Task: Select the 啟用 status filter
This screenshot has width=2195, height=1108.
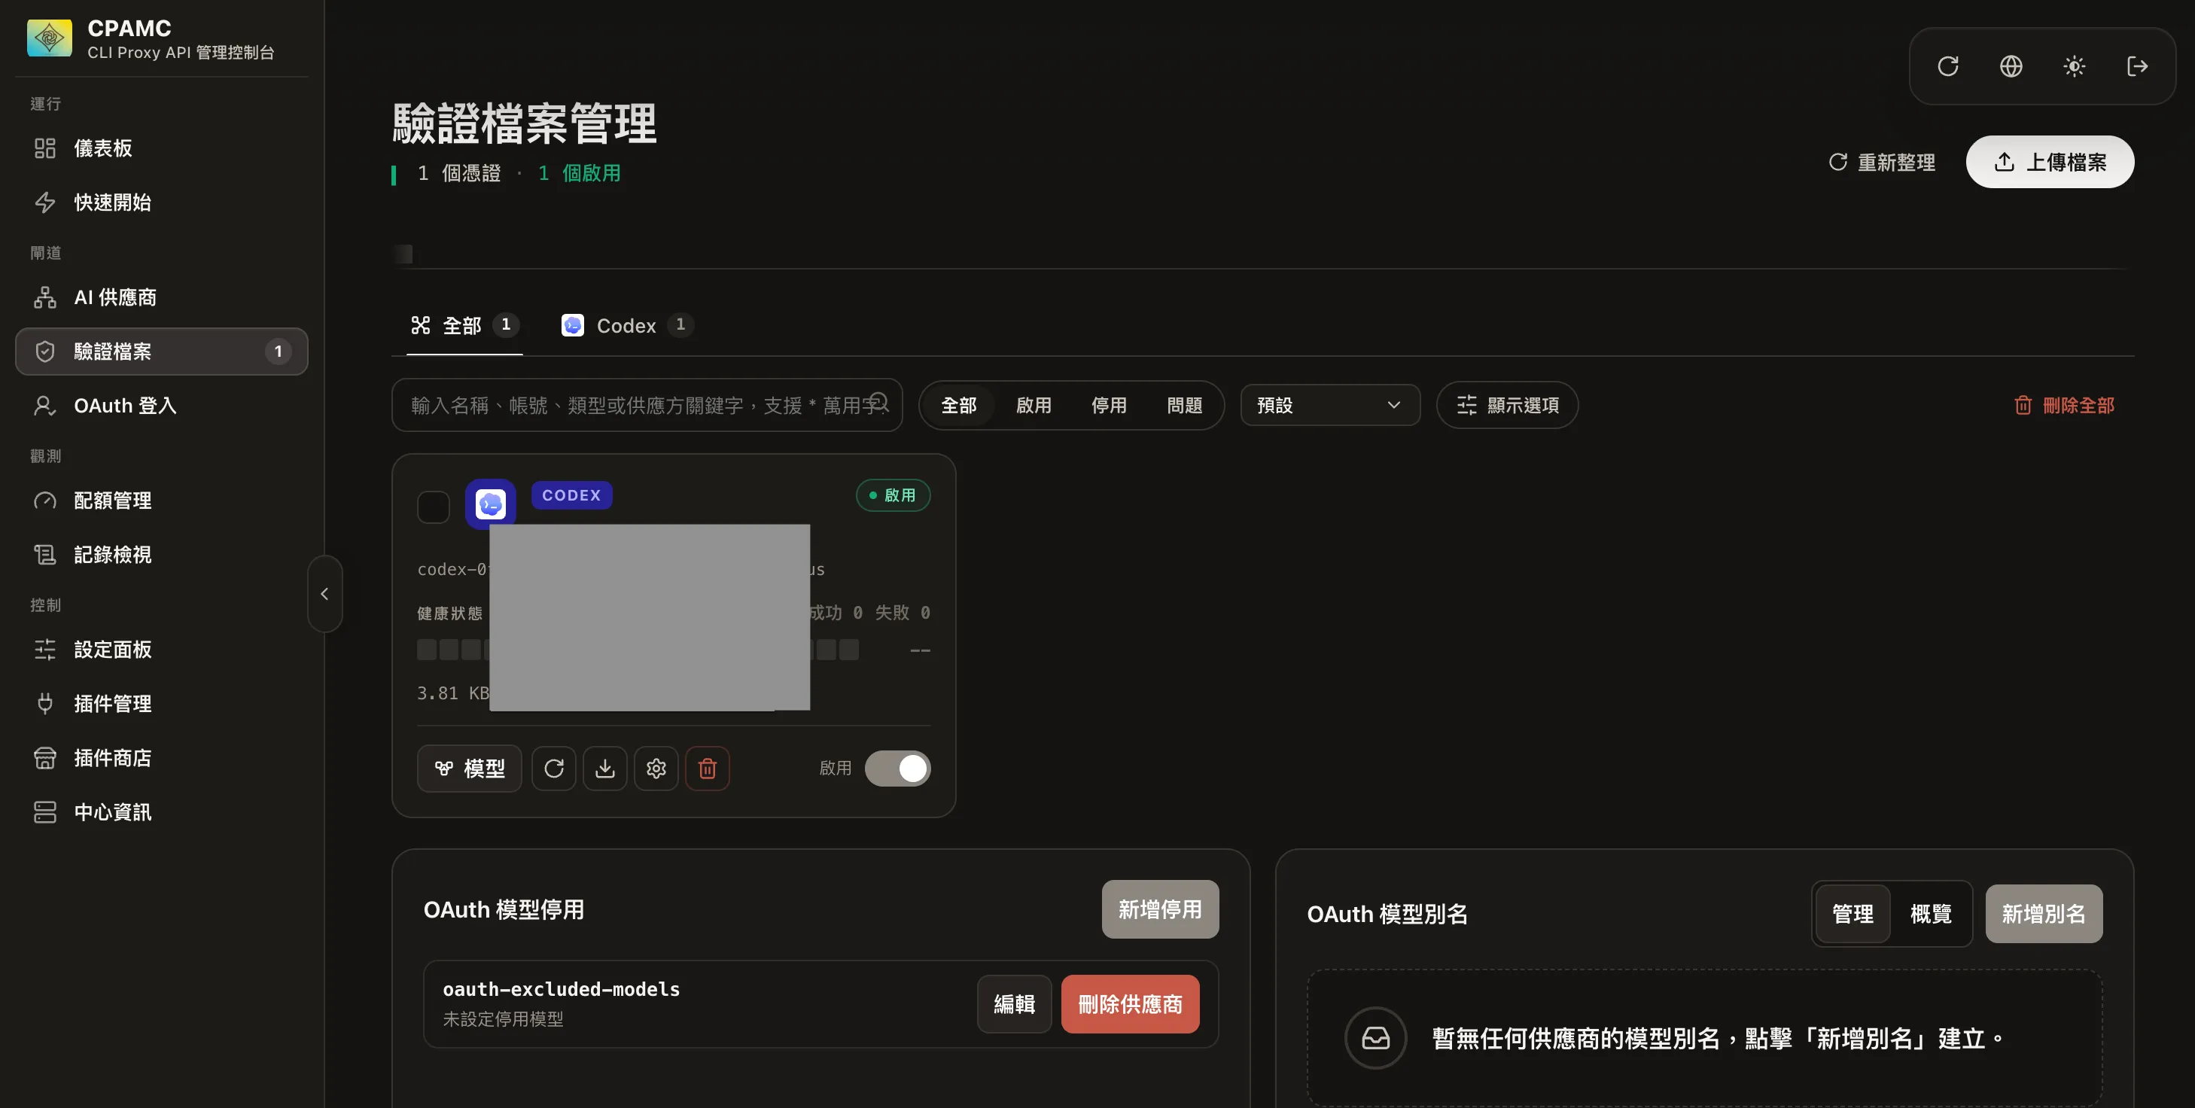Action: pos(1034,406)
